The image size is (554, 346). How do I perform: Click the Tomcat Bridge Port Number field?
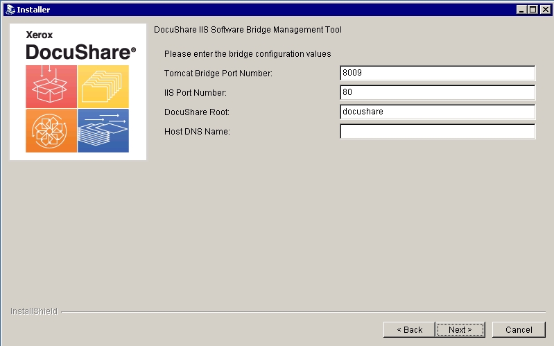point(438,73)
